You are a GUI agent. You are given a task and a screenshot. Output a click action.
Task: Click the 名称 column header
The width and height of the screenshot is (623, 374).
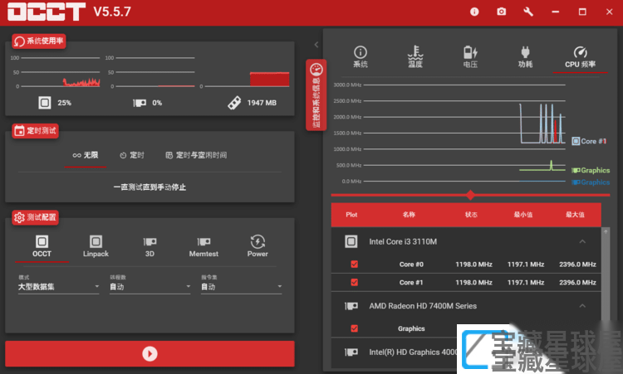pos(409,215)
